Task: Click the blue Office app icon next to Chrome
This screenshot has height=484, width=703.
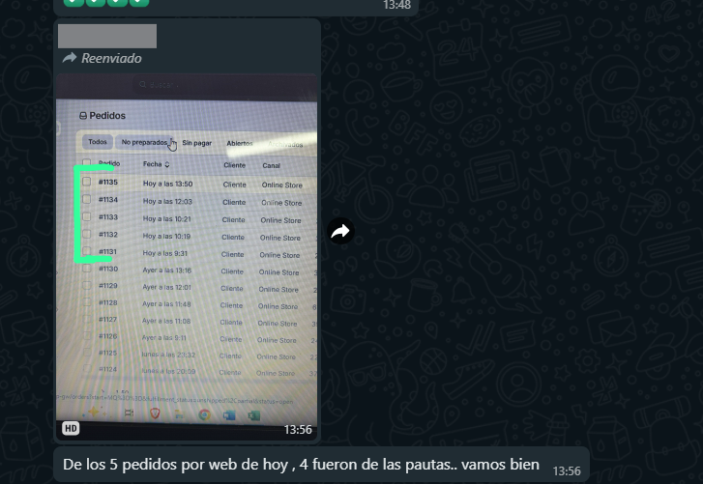Action: (x=229, y=415)
